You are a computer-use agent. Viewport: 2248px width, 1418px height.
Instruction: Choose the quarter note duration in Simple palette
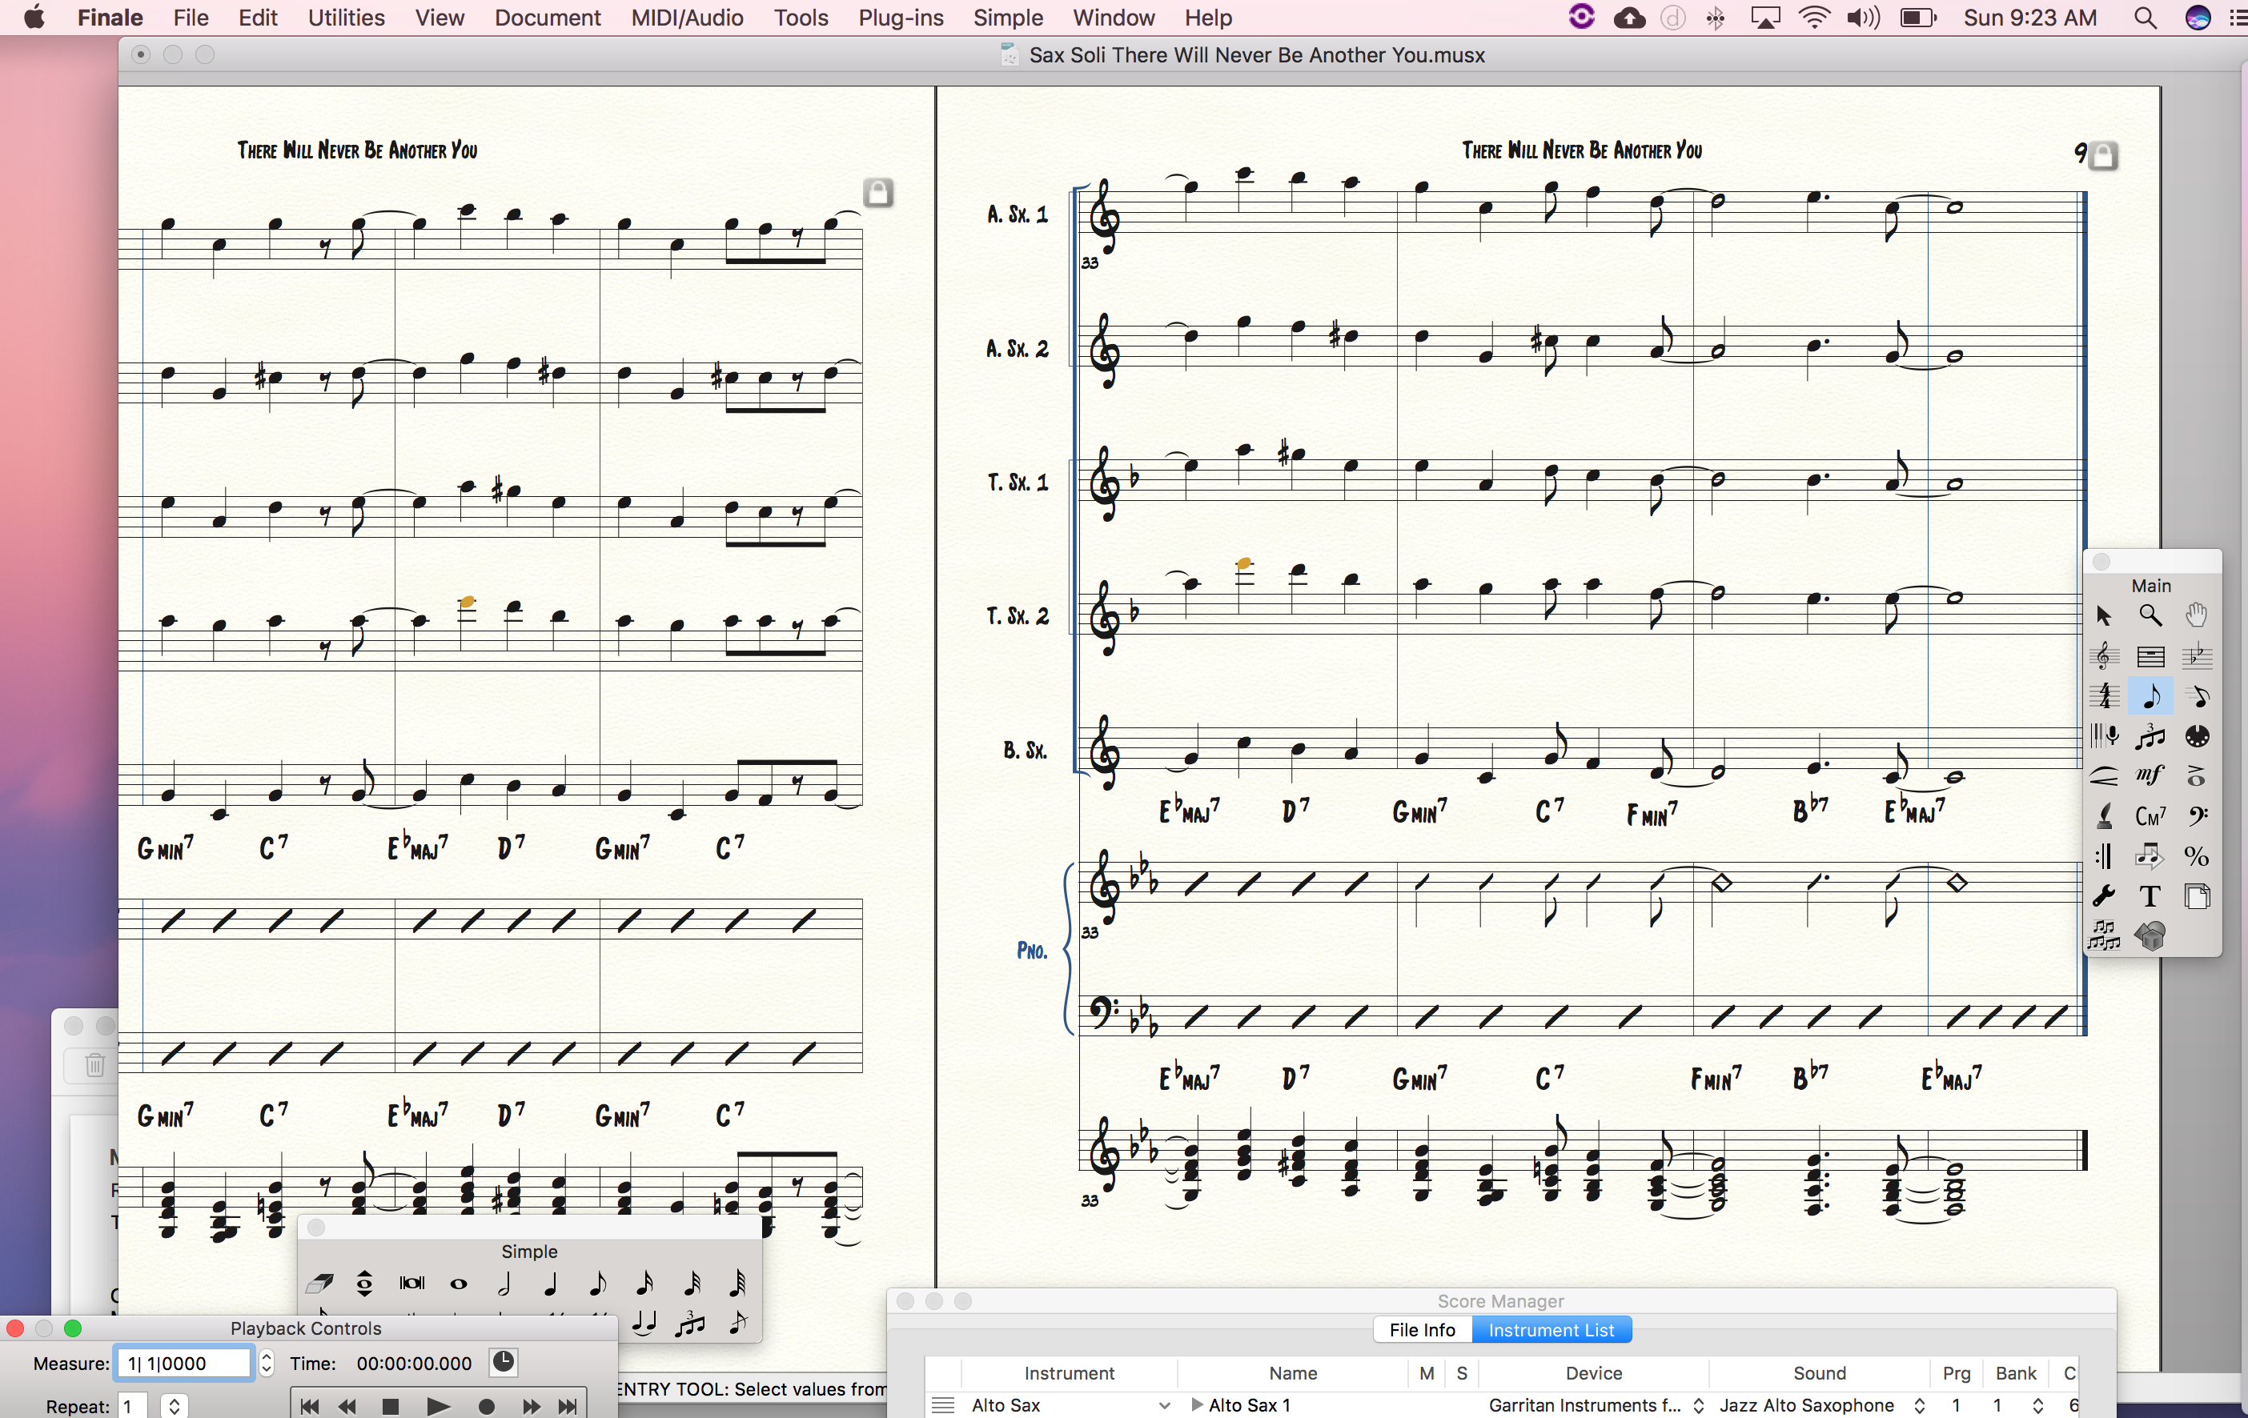coord(551,1284)
